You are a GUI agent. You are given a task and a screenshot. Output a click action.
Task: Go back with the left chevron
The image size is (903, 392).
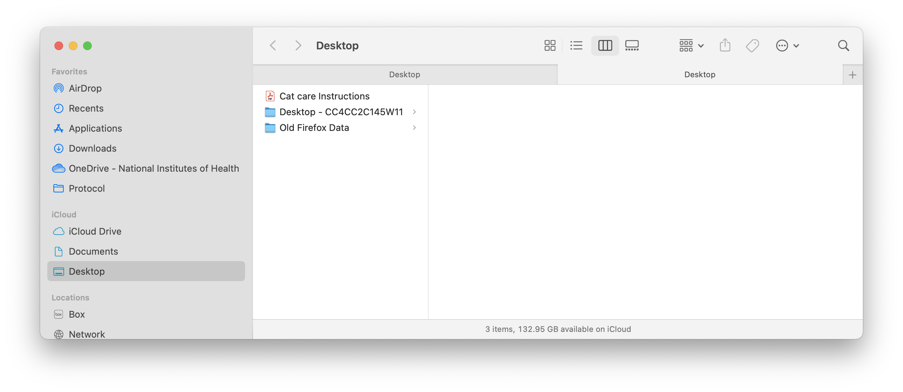click(273, 45)
